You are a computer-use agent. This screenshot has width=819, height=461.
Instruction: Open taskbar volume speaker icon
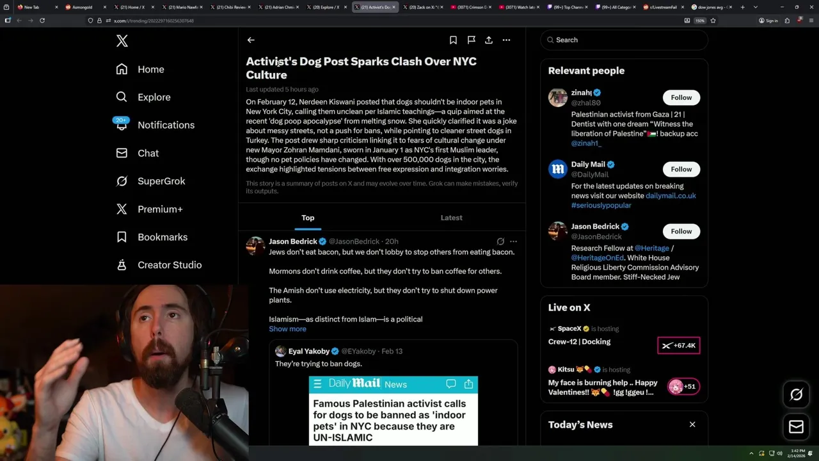[779, 453]
